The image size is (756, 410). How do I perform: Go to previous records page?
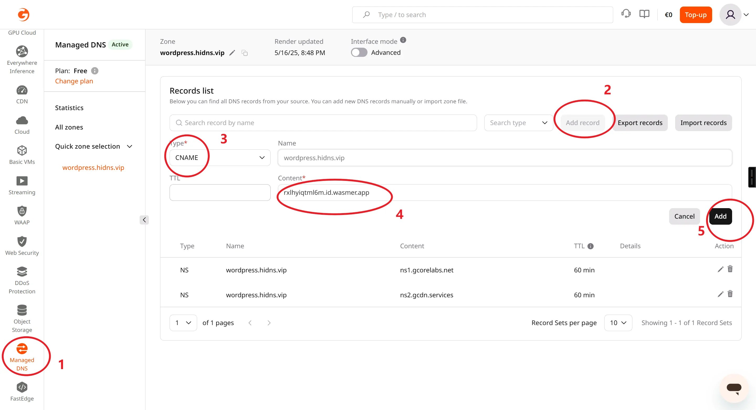[x=250, y=323]
